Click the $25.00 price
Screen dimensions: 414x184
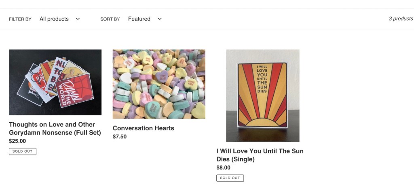click(17, 141)
